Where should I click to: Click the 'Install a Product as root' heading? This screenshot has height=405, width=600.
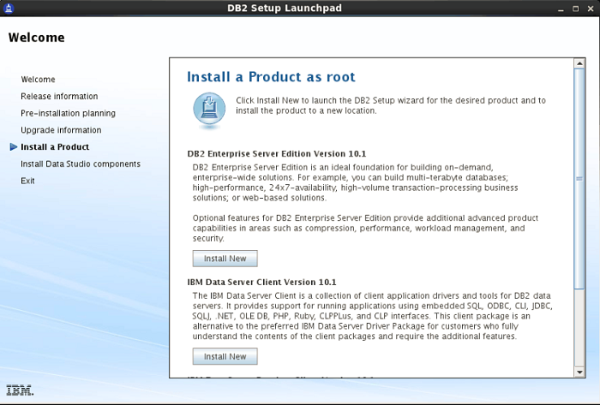coord(271,77)
